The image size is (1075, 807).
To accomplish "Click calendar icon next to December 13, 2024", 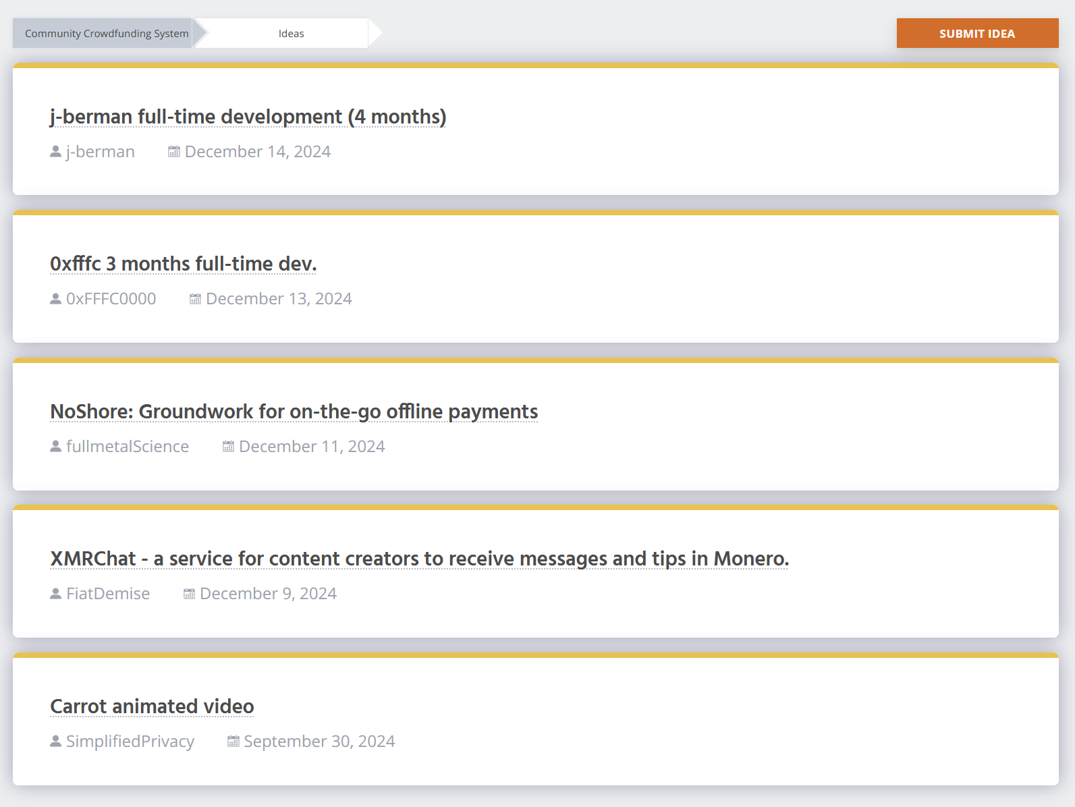I will coord(195,299).
